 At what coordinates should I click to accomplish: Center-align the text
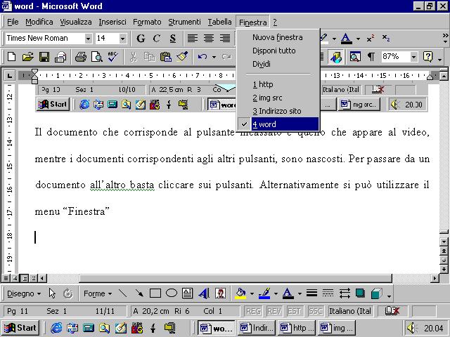pos(209,38)
